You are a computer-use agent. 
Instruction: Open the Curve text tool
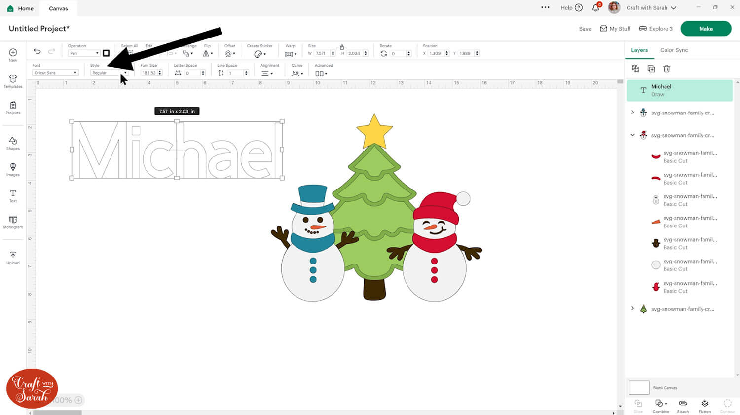point(297,74)
